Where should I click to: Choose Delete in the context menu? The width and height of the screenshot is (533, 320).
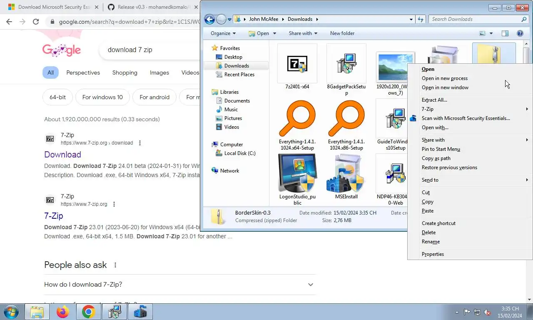[x=470, y=232]
